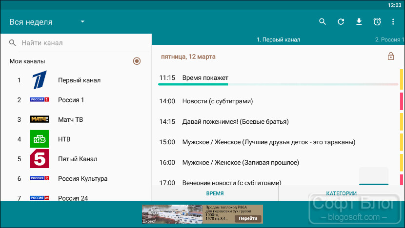
Task: Open the alarm reminders icon
Action: pos(377,21)
